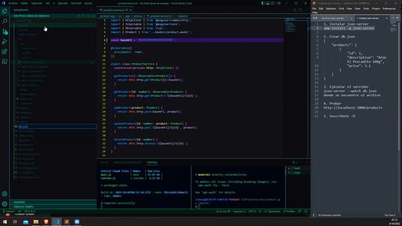Viewport: 402px width, 226px height.
Task: Open the Customize Layout icon
Action: pos(279,3)
